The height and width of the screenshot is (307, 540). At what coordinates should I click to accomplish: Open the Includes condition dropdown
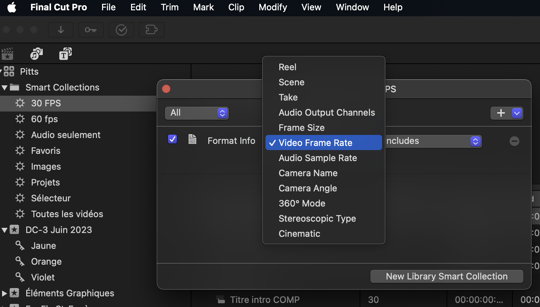[x=433, y=141]
